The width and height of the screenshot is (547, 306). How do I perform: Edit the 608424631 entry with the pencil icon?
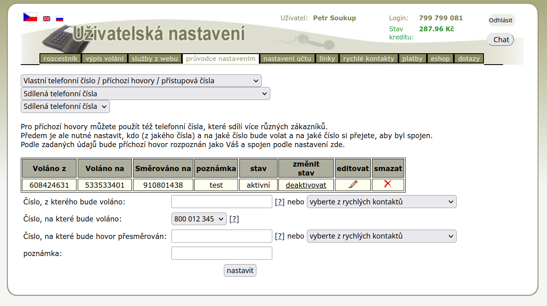pyautogui.click(x=352, y=185)
